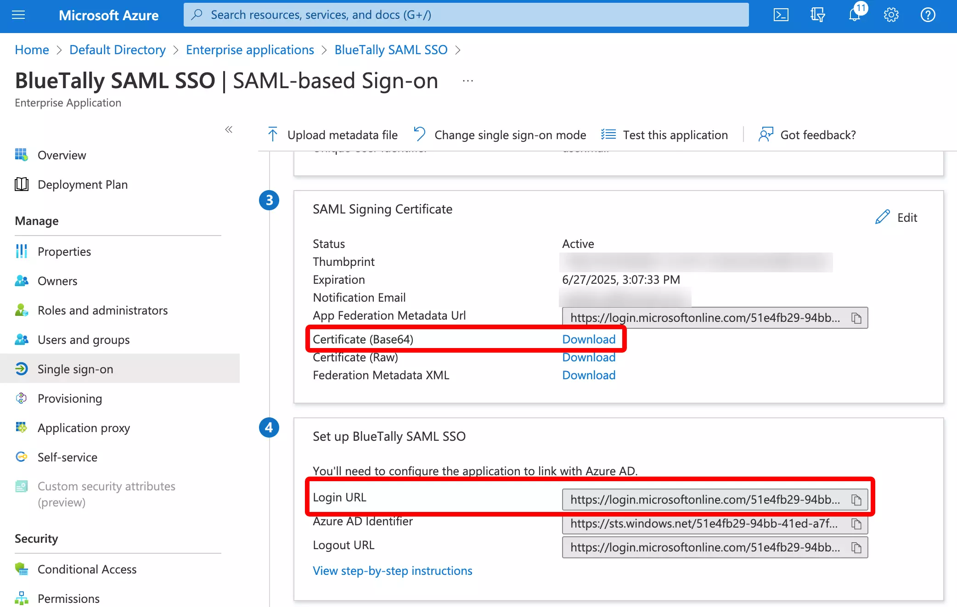Focus the Search resources, services, and docs box
Image resolution: width=957 pixels, height=607 pixels.
[x=466, y=15]
